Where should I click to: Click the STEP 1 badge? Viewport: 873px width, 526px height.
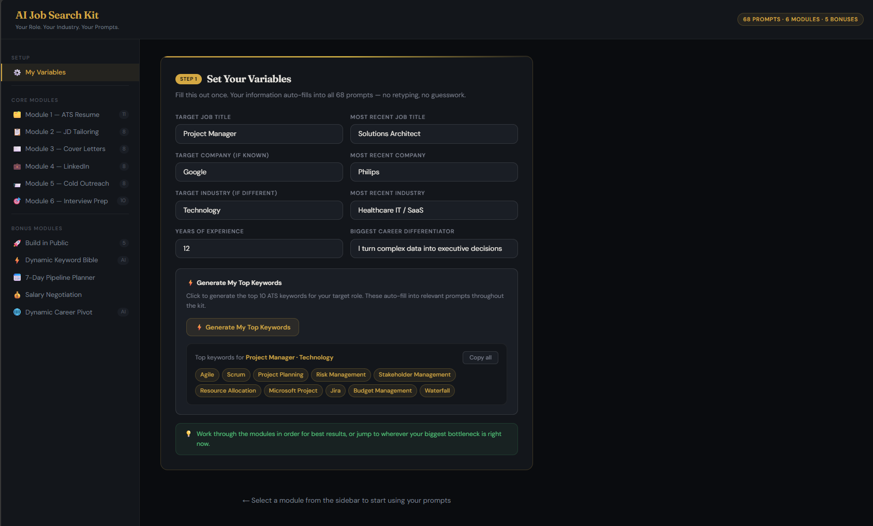click(188, 79)
